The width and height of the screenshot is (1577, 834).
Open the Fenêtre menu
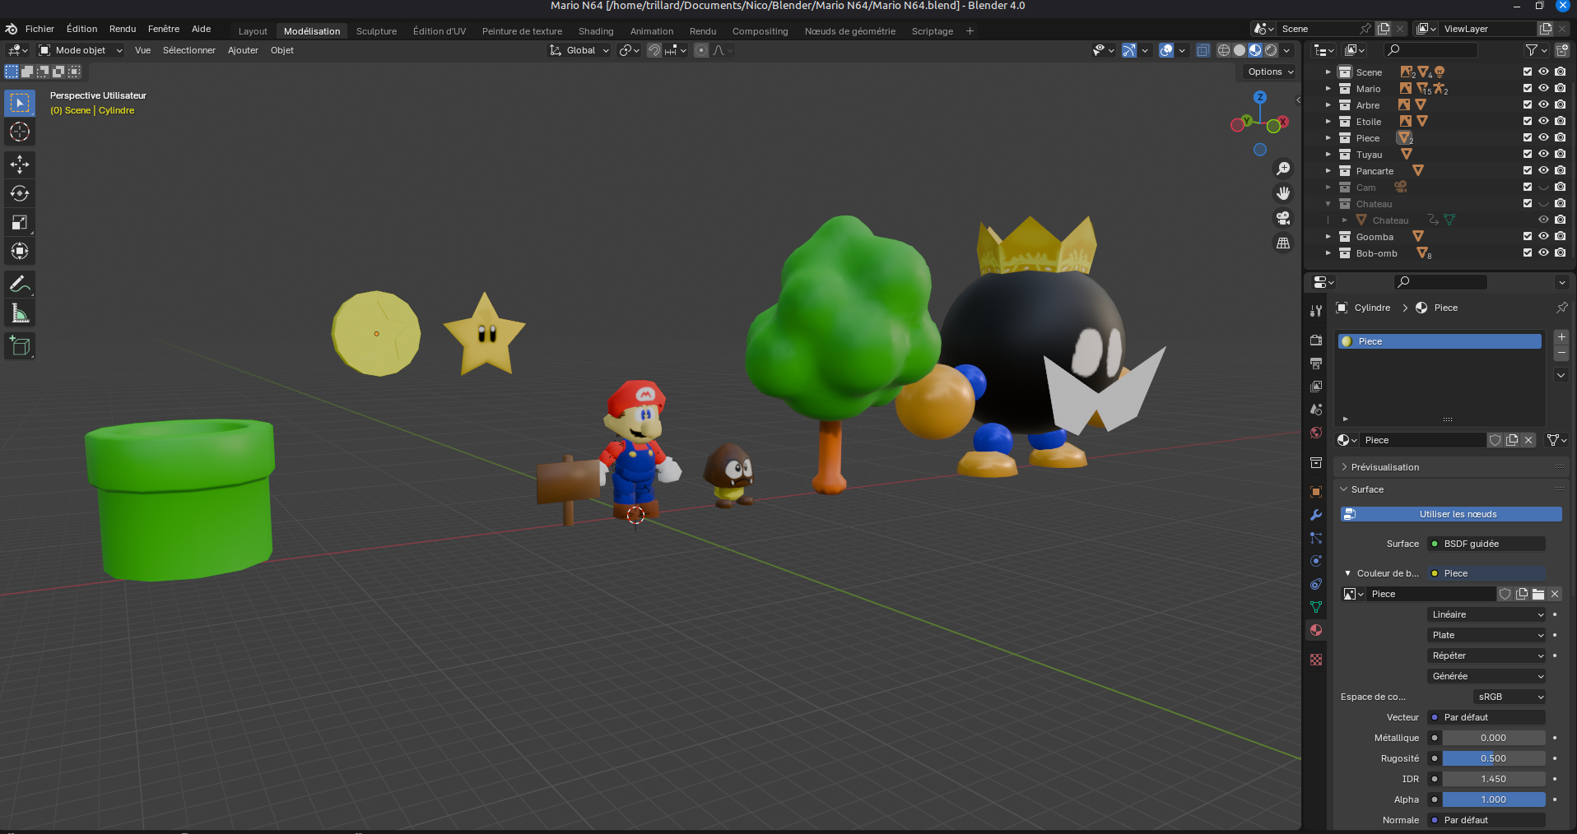point(164,29)
